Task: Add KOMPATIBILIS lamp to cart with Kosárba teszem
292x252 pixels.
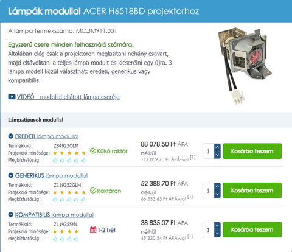Action: tap(252, 229)
